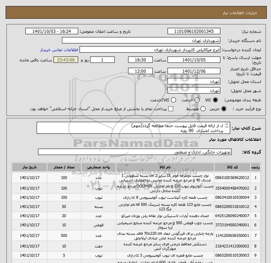Click the delivery city field تهران

(194, 90)
